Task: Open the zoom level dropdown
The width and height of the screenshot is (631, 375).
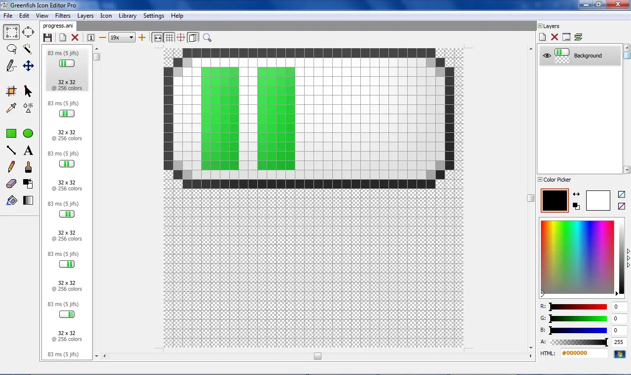Action: [130, 37]
